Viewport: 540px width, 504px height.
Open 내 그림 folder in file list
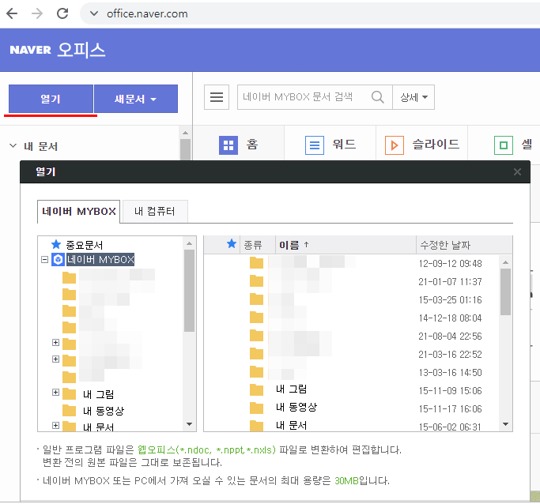point(292,389)
